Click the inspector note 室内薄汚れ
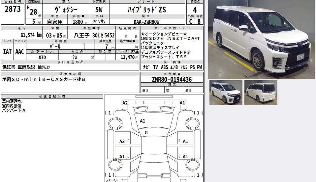 [12, 101]
